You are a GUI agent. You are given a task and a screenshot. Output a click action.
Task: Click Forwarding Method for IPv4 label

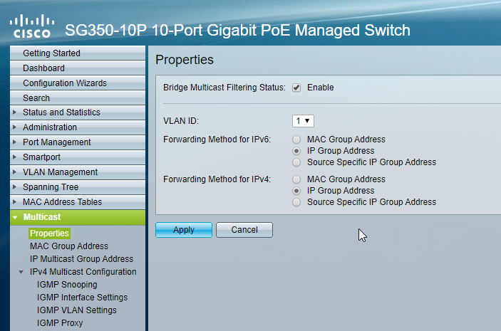217,179
